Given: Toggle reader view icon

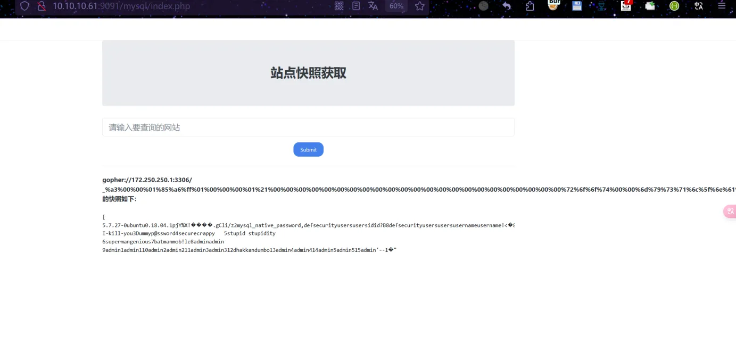Looking at the screenshot, I should (356, 6).
